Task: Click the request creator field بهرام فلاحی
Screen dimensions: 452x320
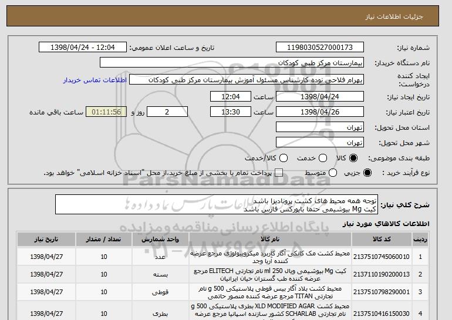Action: tap(247, 80)
